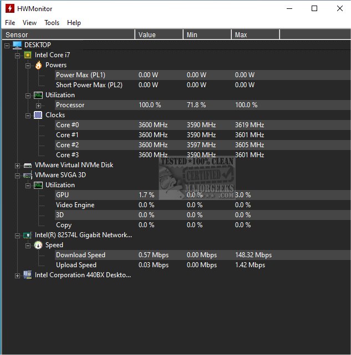Select the Core #1 clock row
The image size is (351, 355).
click(202, 135)
